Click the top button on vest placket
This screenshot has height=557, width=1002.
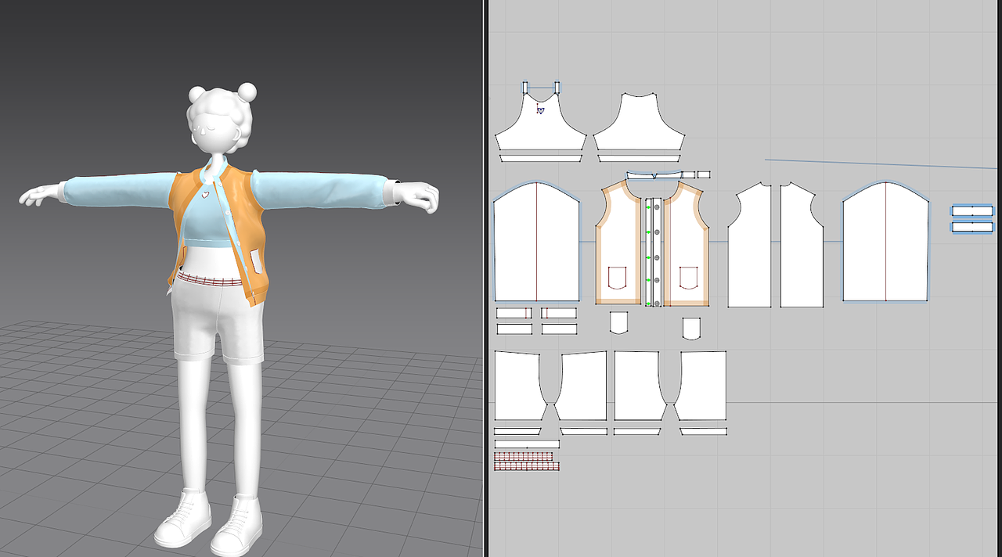(x=657, y=208)
